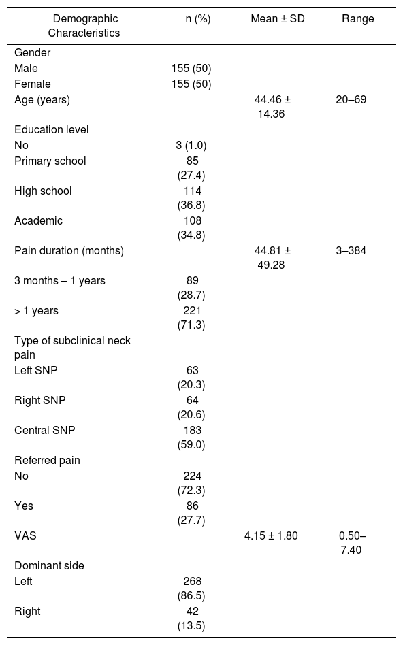Select the Type of subclinical neck pain label

click(x=72, y=348)
